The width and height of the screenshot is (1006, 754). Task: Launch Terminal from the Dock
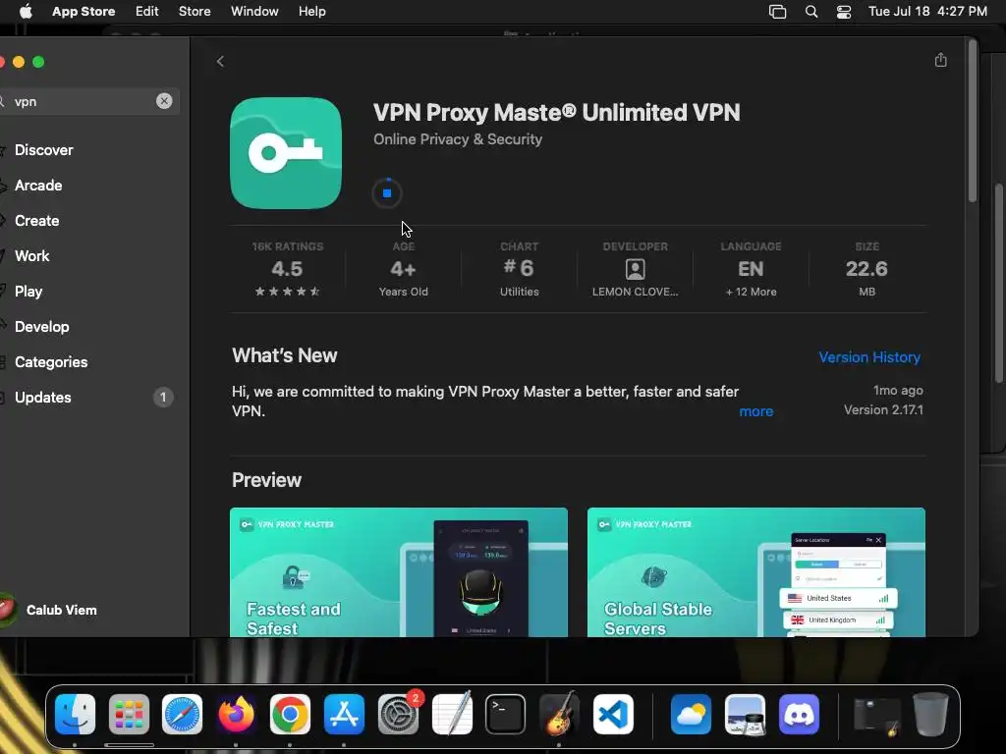coord(506,714)
